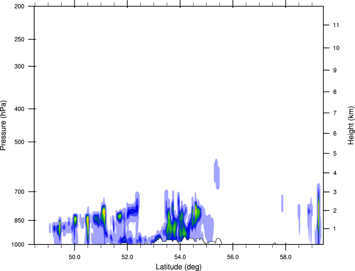Pick the 2 km height label

point(335,211)
